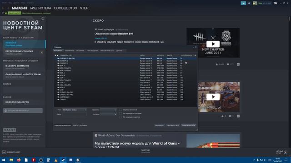Click the change filters button
The image size is (291, 163).
tap(63, 125)
